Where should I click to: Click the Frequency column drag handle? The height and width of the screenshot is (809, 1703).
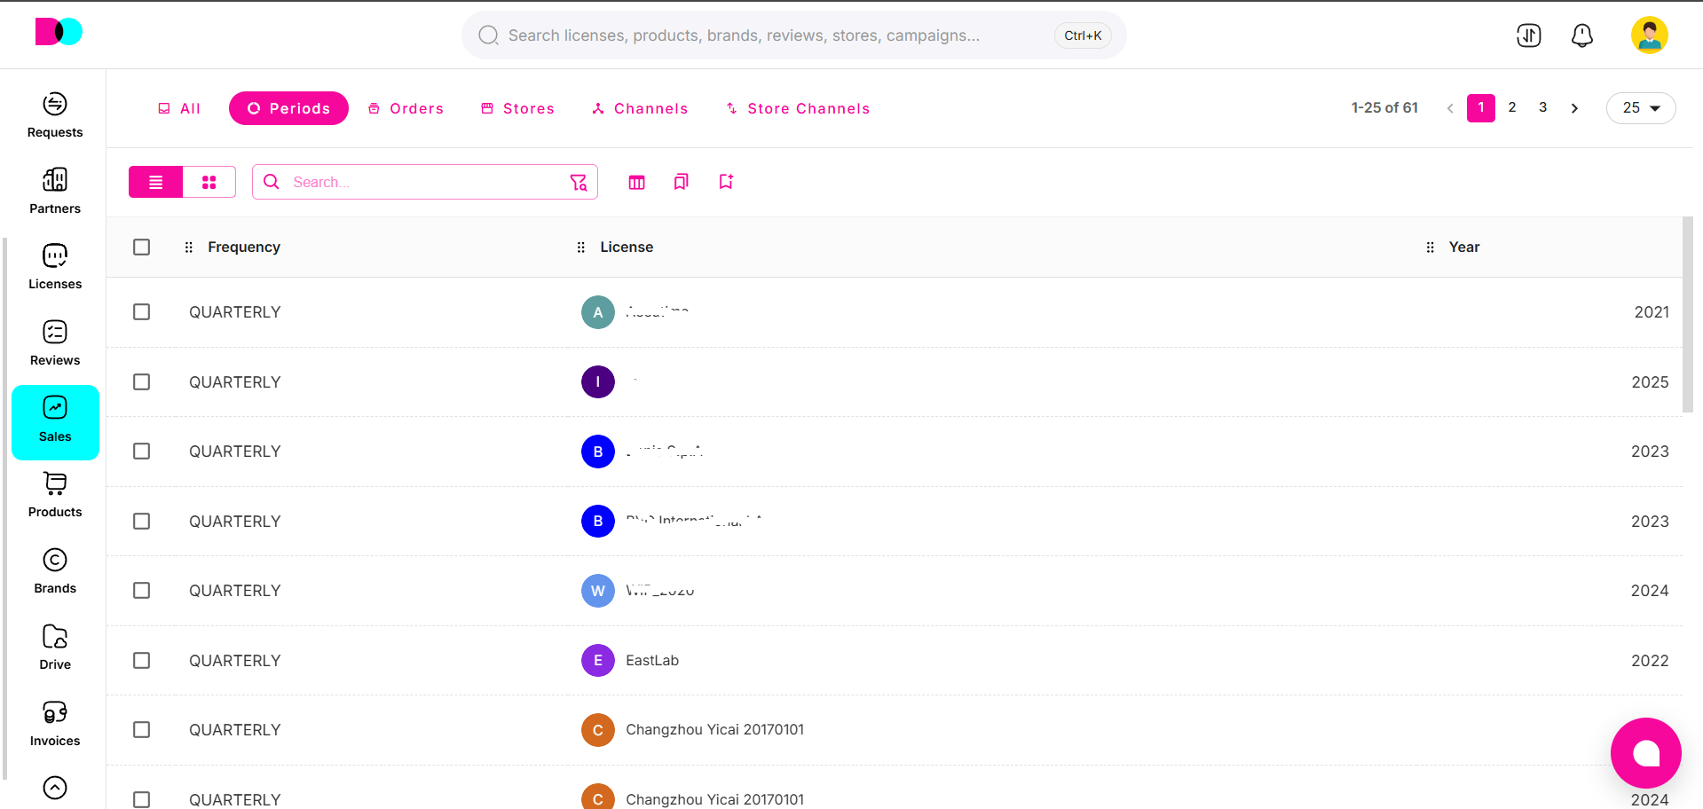(189, 247)
